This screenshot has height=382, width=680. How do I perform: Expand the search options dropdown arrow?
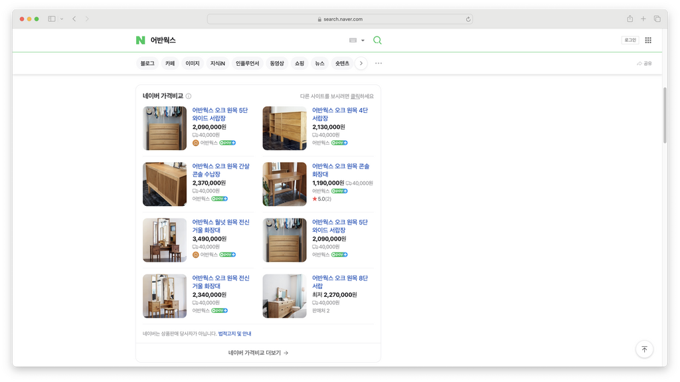pos(363,41)
